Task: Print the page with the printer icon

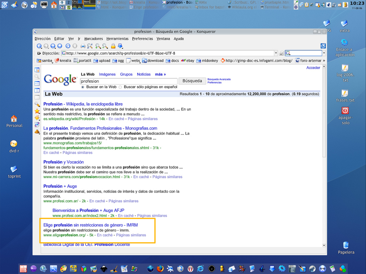Action: pos(83,46)
